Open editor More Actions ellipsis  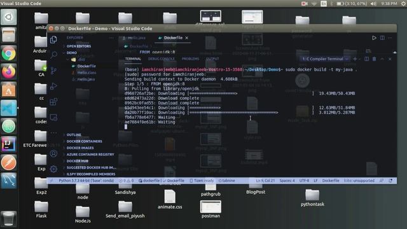[x=390, y=38]
